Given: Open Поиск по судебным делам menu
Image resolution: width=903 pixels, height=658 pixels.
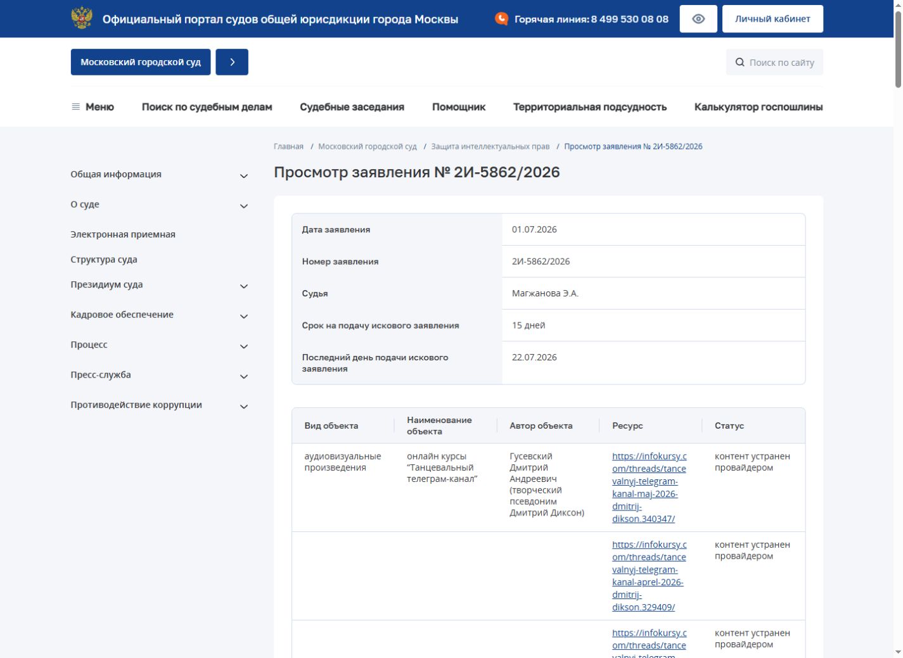Looking at the screenshot, I should (x=207, y=107).
